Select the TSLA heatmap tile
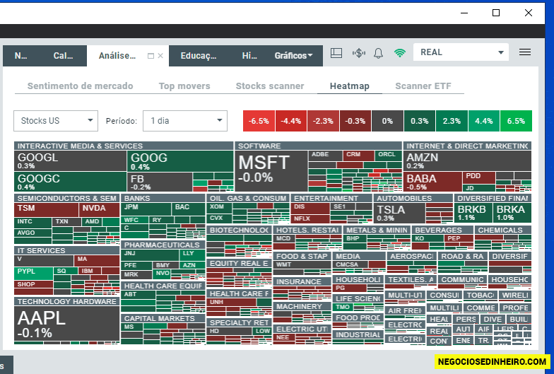This screenshot has height=374, width=554. click(399, 213)
